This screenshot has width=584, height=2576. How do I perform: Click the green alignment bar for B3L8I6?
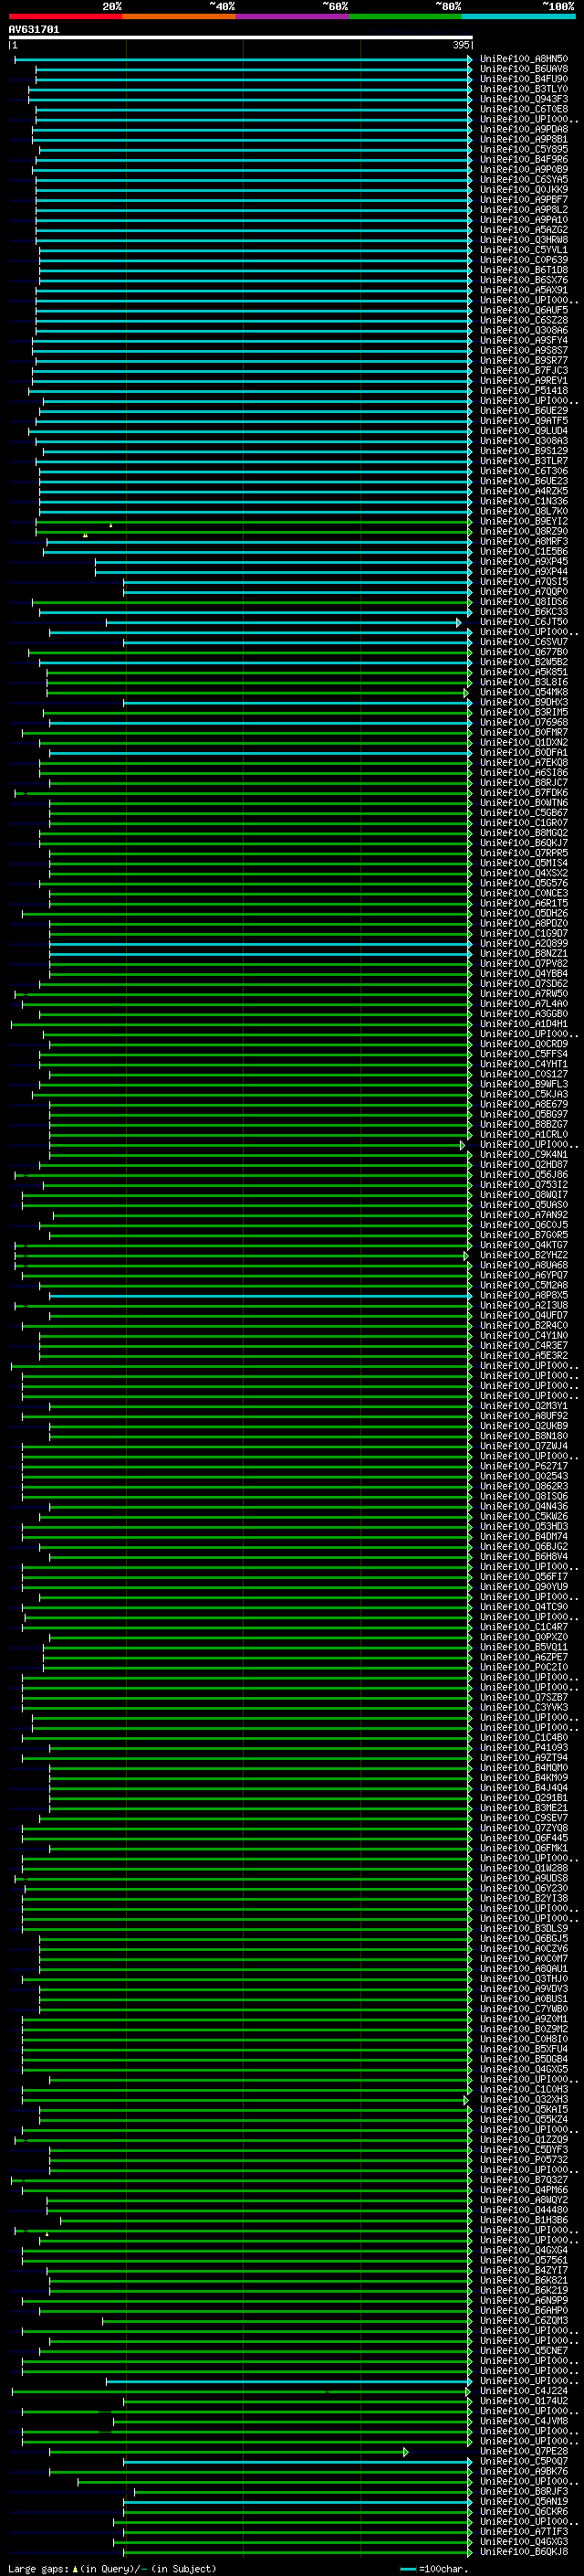pos(257,682)
